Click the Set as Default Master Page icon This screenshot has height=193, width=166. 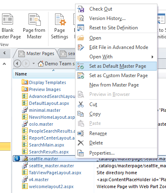click(x=81, y=66)
